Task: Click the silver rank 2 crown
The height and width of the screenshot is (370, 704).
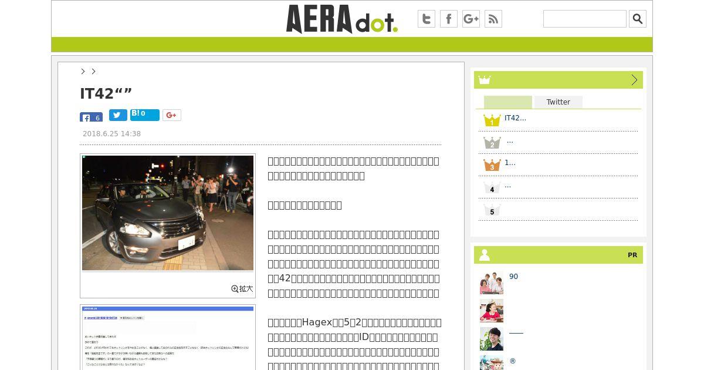Action: pyautogui.click(x=492, y=143)
